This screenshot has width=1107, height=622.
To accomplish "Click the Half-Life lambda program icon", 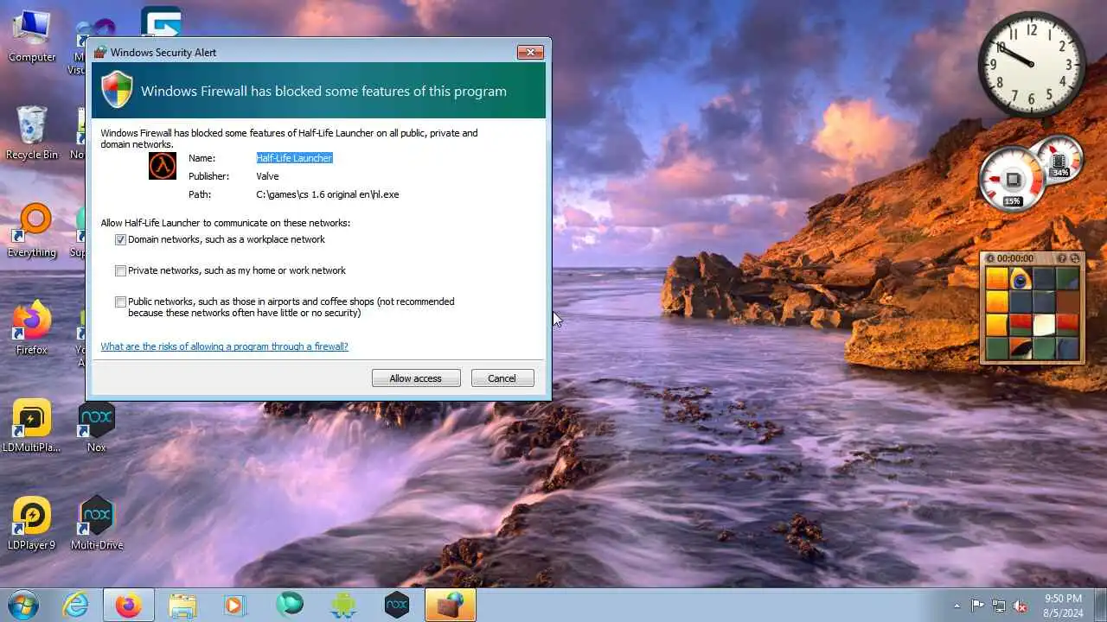I will pos(163,166).
